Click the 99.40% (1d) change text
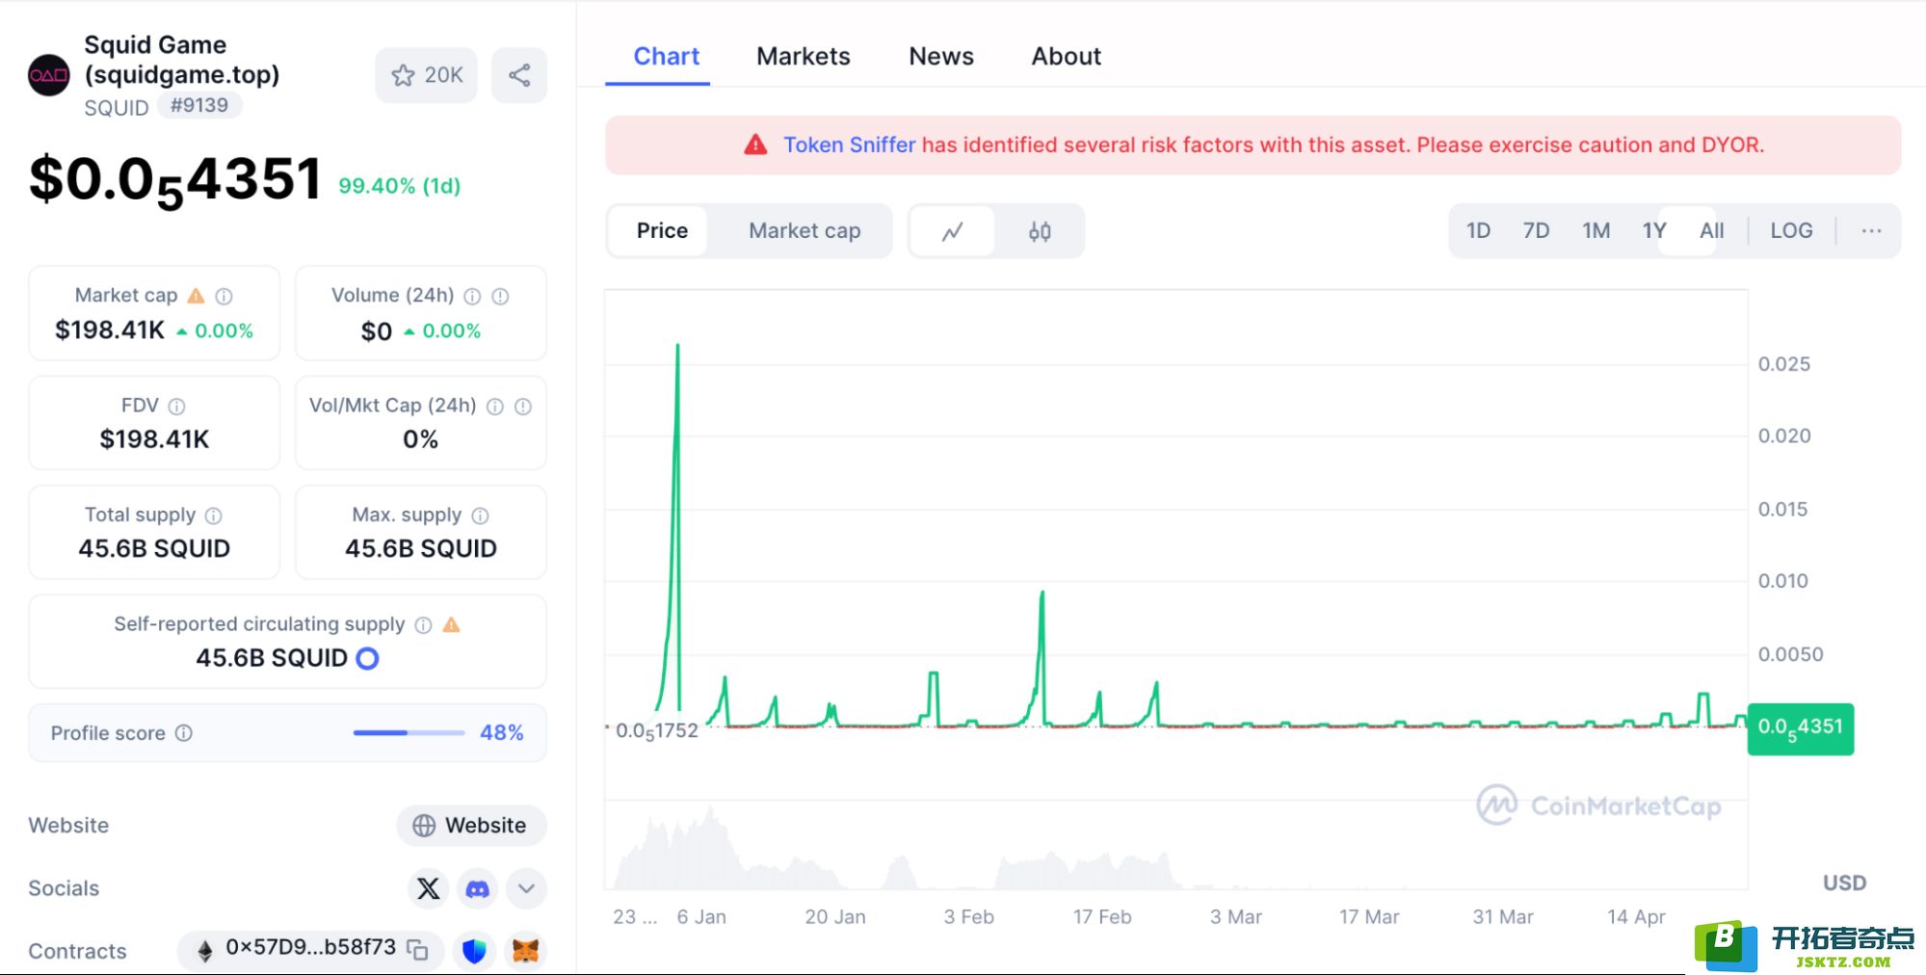 (400, 186)
